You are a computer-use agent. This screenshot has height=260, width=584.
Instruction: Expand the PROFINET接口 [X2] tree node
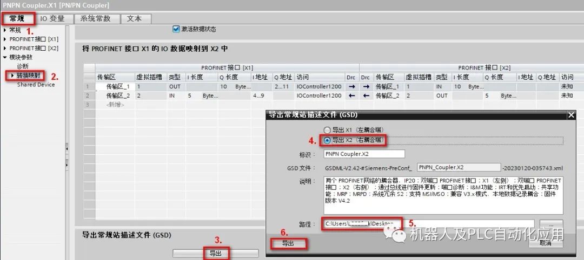click(x=5, y=49)
